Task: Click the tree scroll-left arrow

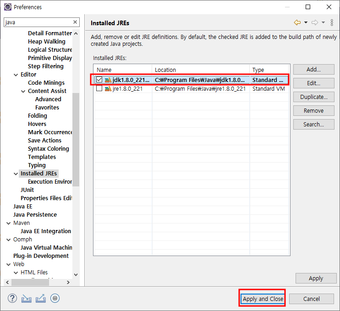Action: click(7, 283)
